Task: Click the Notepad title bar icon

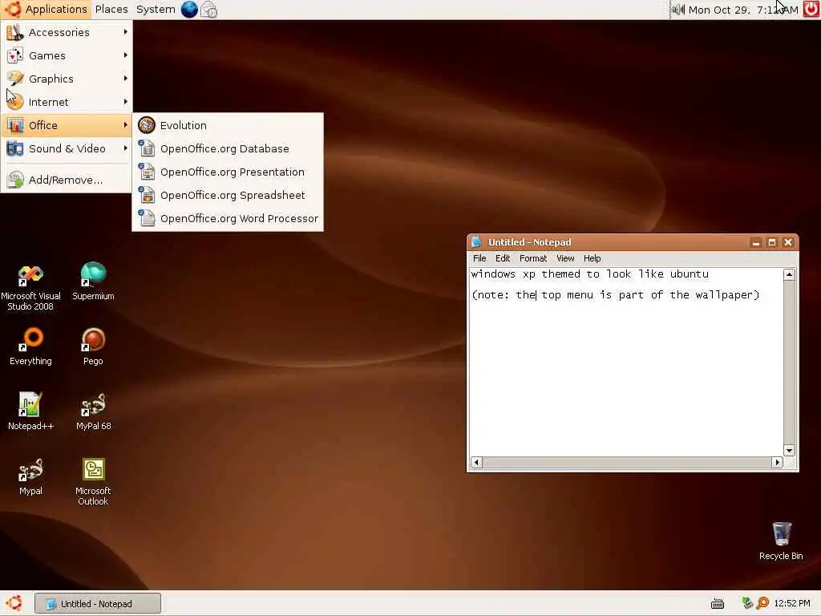Action: (x=476, y=242)
